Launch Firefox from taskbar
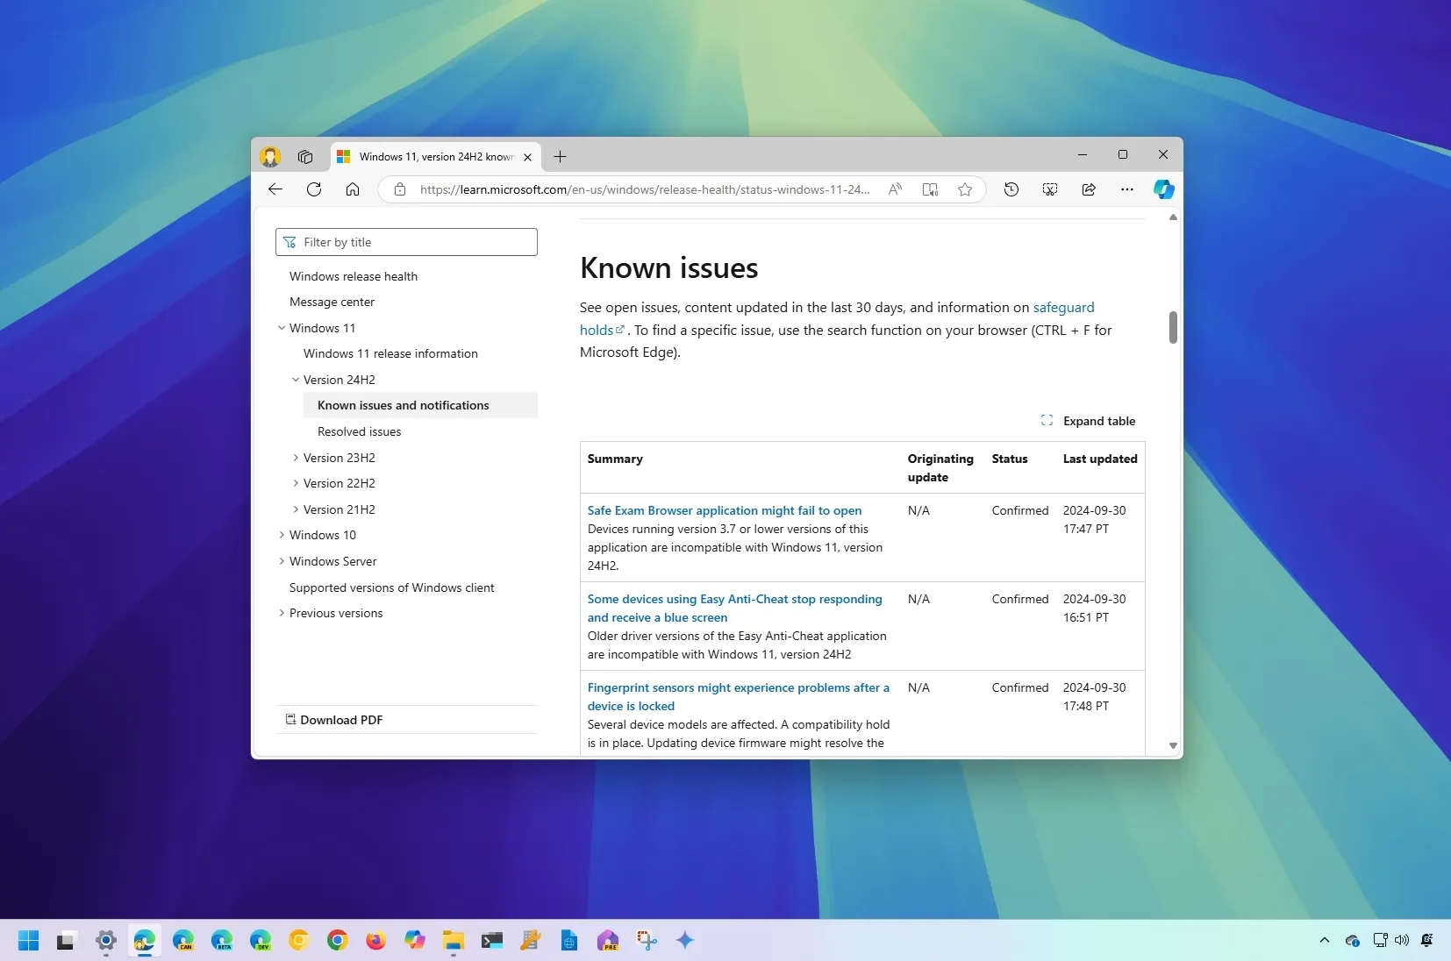1451x961 pixels. 376,941
